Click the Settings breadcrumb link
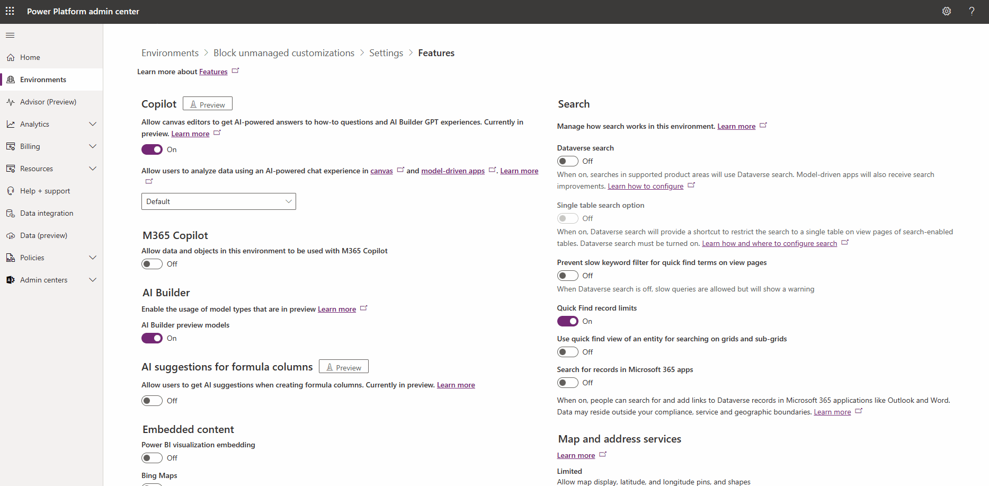This screenshot has height=486, width=989. [x=386, y=53]
